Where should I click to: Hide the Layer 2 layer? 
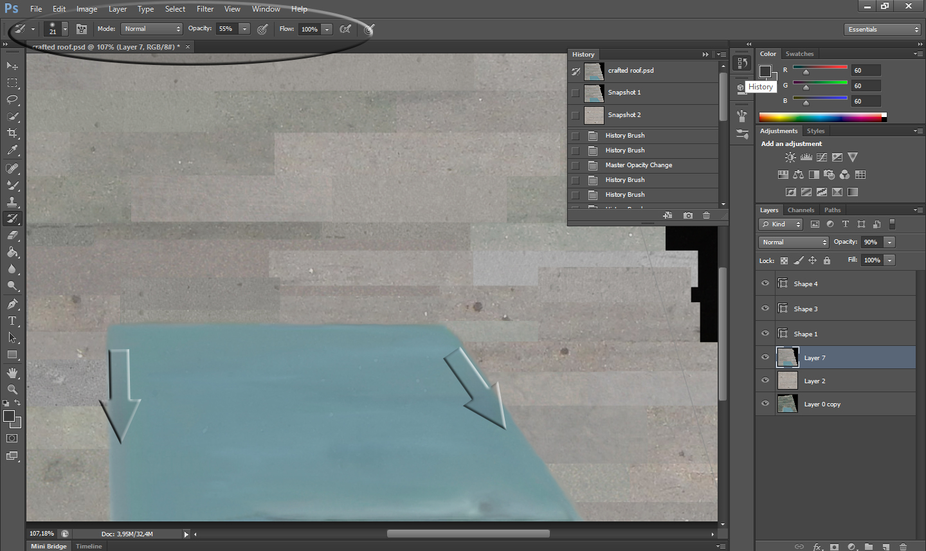point(765,381)
